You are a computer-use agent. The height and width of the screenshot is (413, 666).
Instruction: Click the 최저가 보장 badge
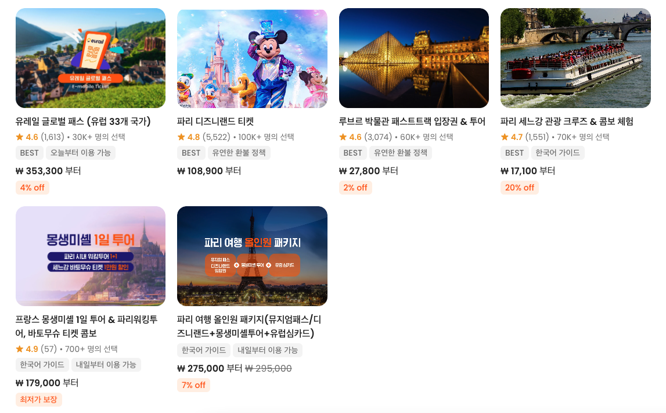tap(39, 400)
